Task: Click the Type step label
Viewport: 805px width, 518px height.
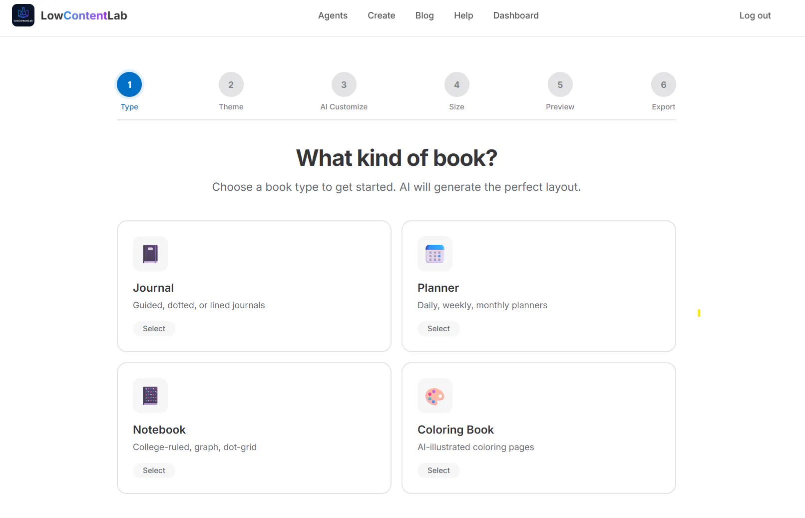Action: [129, 107]
